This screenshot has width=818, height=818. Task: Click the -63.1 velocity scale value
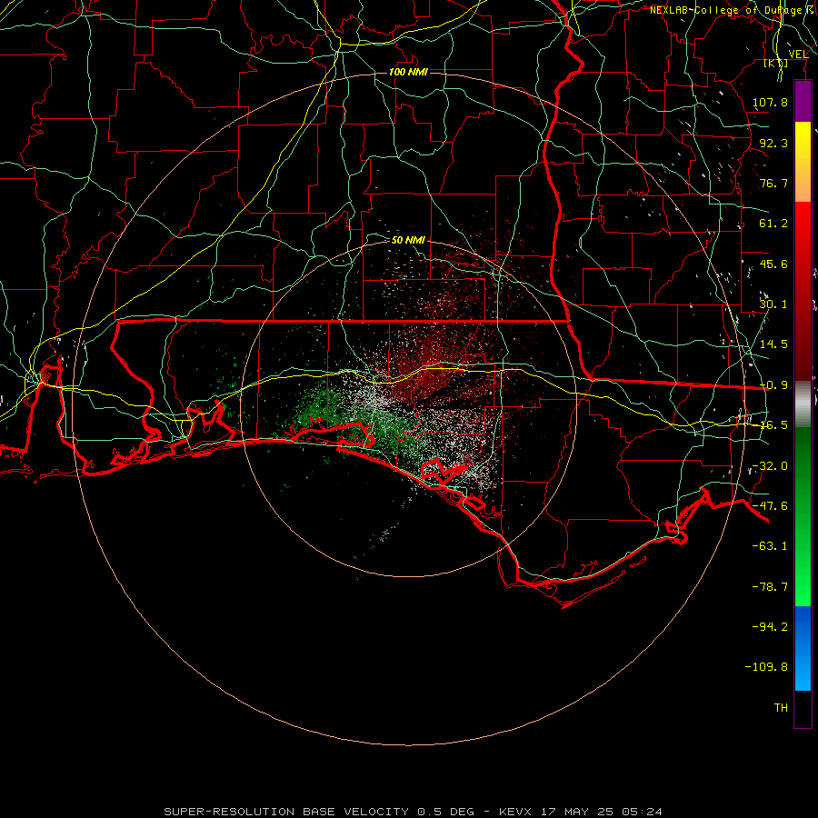tap(770, 546)
